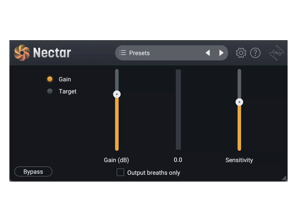Click the Nectar flower logo
297x222 pixels.
click(22, 53)
